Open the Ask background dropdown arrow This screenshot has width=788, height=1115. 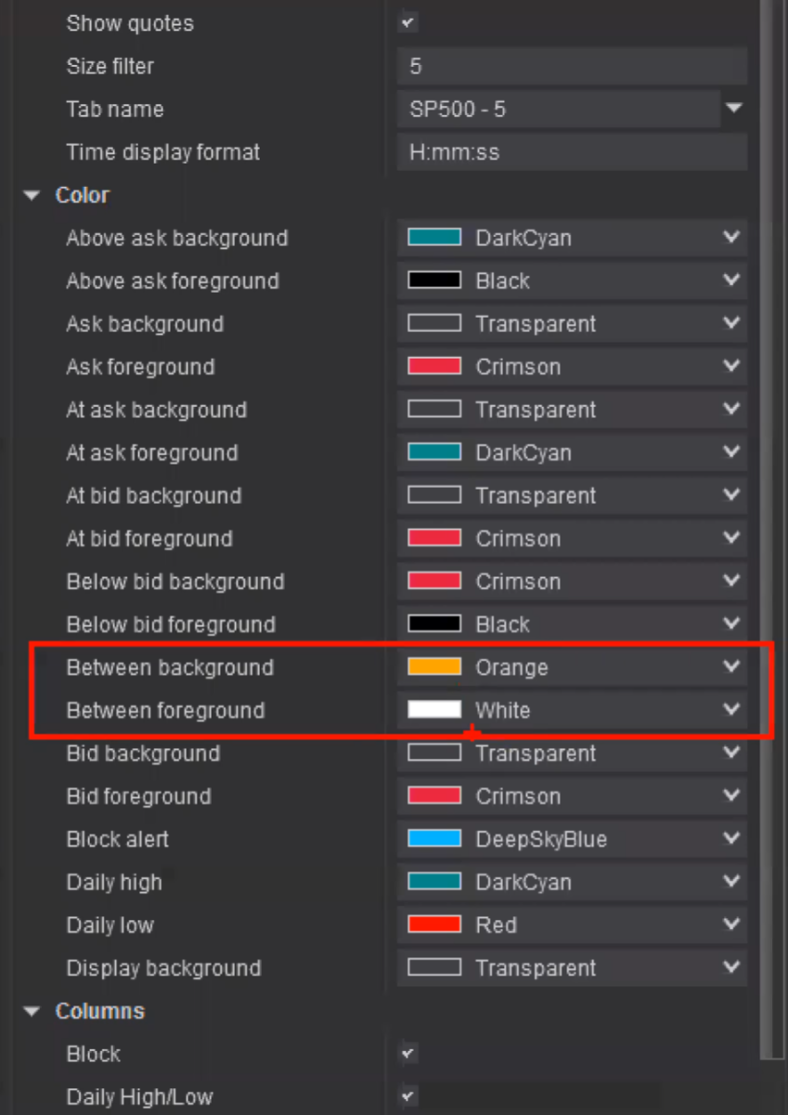point(731,323)
